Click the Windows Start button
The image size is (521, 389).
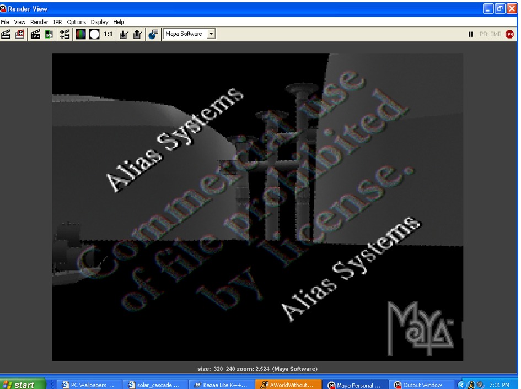[x=18, y=383]
